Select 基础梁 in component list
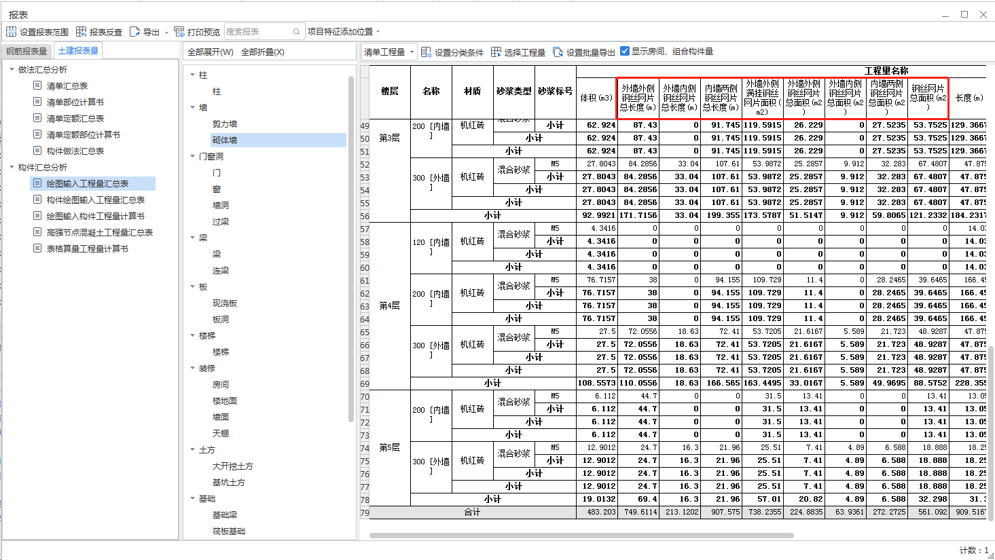Viewport: 995px width, 560px height. pos(225,515)
